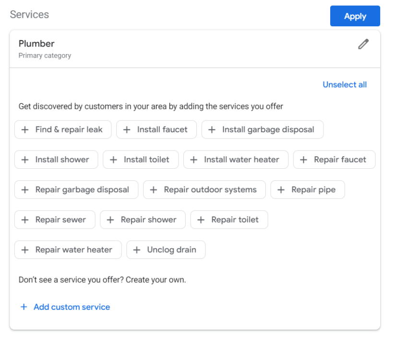Select the Repair shower service chip
This screenshot has width=408, height=338.
click(x=143, y=220)
